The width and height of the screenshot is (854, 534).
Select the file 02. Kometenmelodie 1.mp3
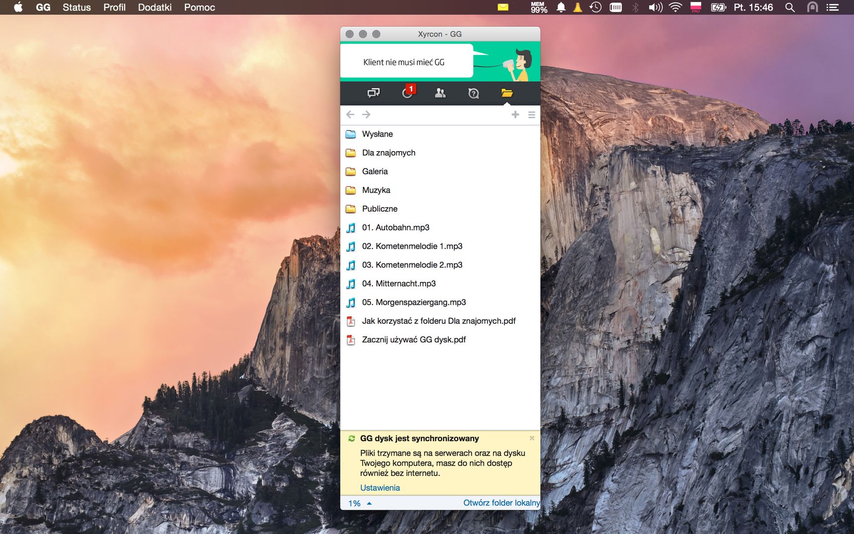(x=440, y=246)
